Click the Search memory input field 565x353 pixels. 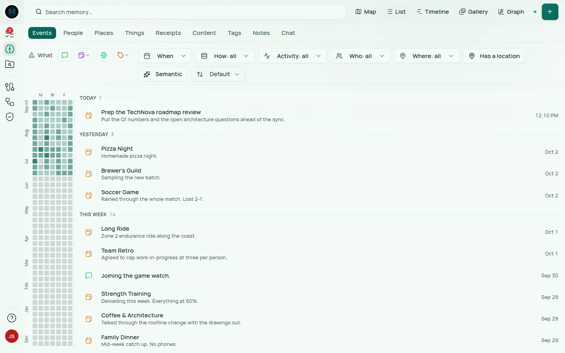click(x=188, y=12)
